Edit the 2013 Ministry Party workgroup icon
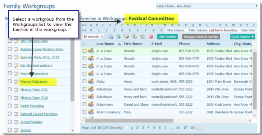This screenshot has height=135, width=262. point(16,41)
